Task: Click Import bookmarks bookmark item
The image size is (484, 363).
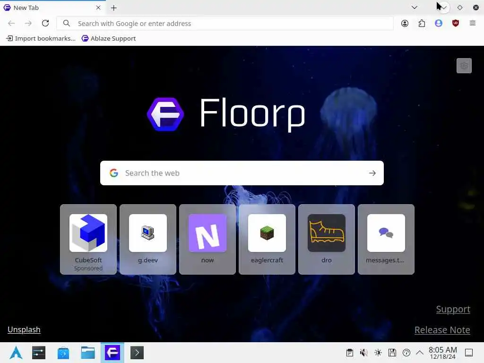Action: 41,38
